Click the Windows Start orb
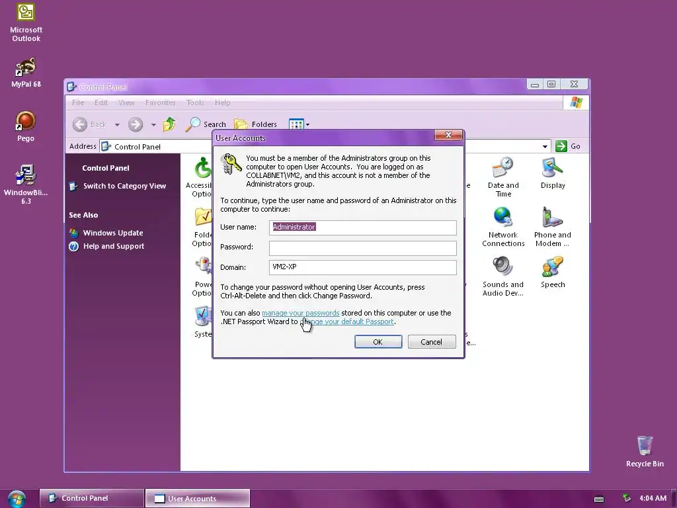Viewport: 677px width, 508px height. [x=16, y=499]
